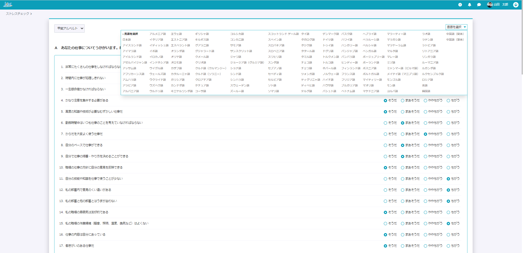Open the notification bell
The image size is (523, 253).
(x=470, y=5)
